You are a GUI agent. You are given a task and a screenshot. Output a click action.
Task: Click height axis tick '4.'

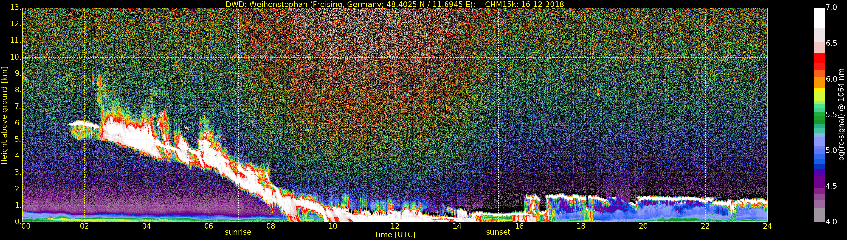[18, 156]
